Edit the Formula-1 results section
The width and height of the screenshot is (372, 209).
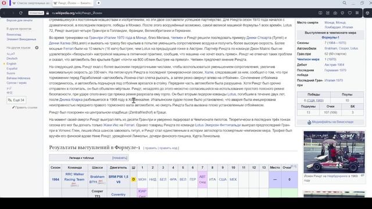151,148
